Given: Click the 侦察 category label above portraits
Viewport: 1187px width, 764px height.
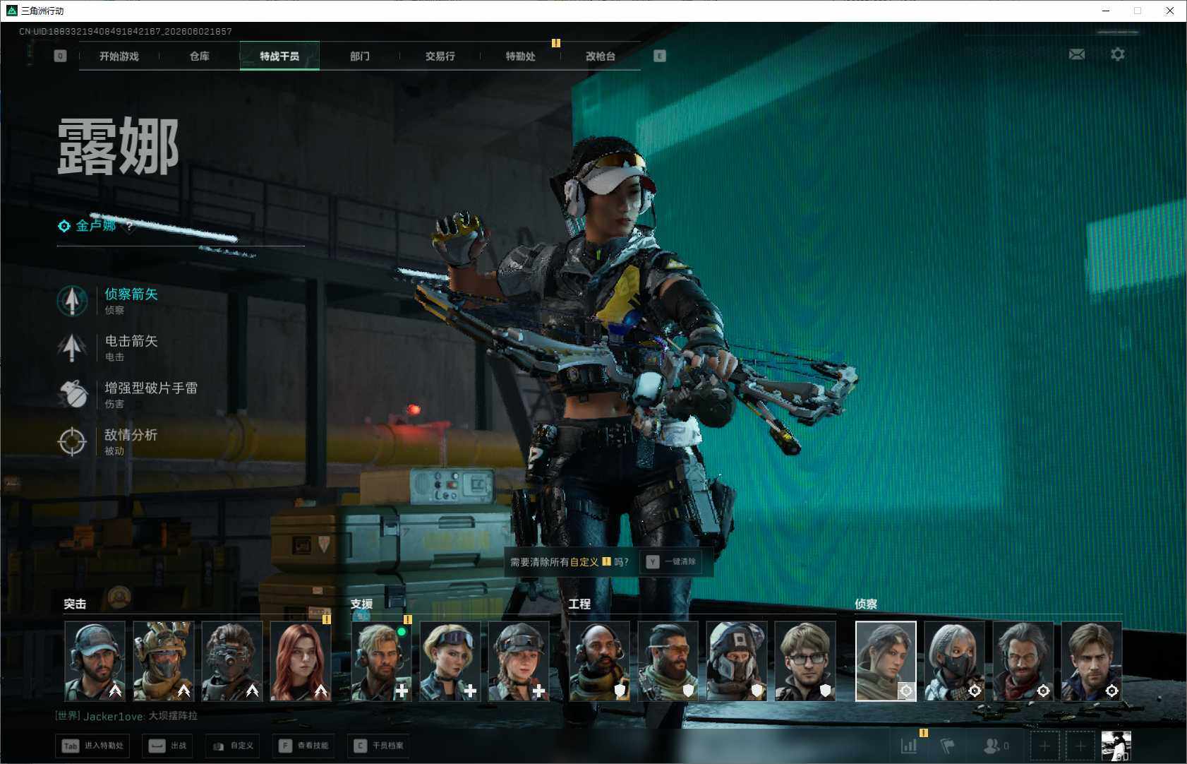Looking at the screenshot, I should [866, 604].
